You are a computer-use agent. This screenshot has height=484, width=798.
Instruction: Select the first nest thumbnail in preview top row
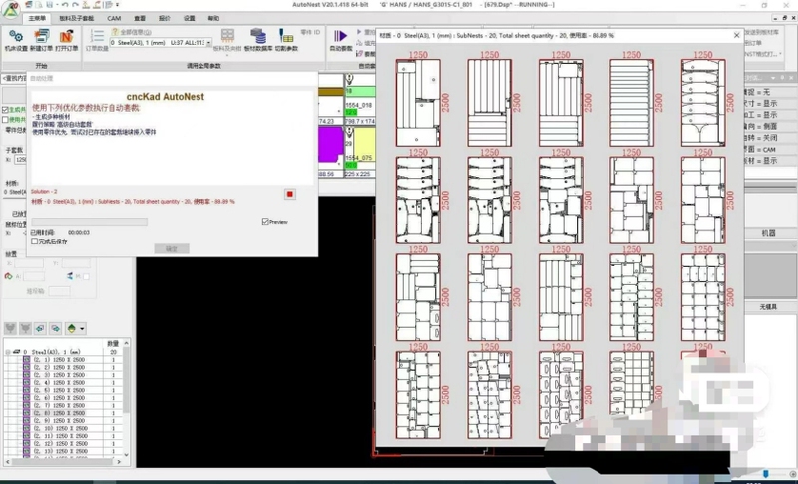(418, 103)
